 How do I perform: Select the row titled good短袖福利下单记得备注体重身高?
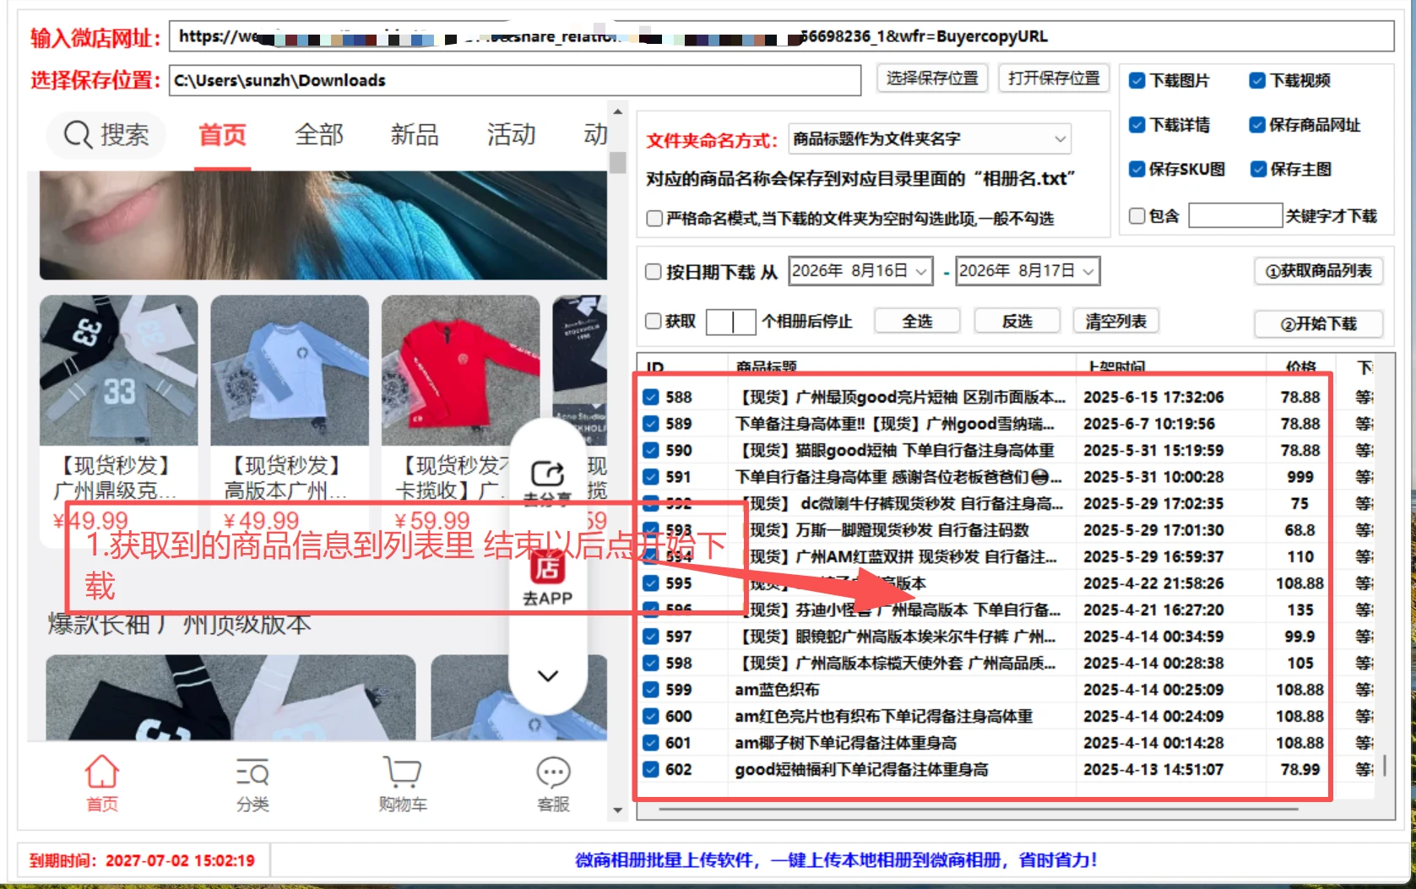[x=861, y=769]
